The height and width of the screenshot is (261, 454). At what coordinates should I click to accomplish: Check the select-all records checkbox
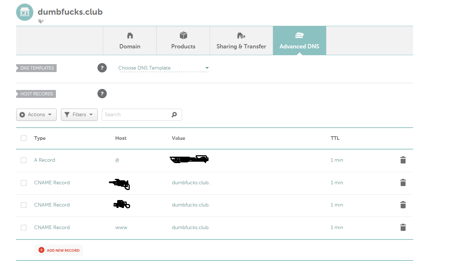click(x=24, y=138)
